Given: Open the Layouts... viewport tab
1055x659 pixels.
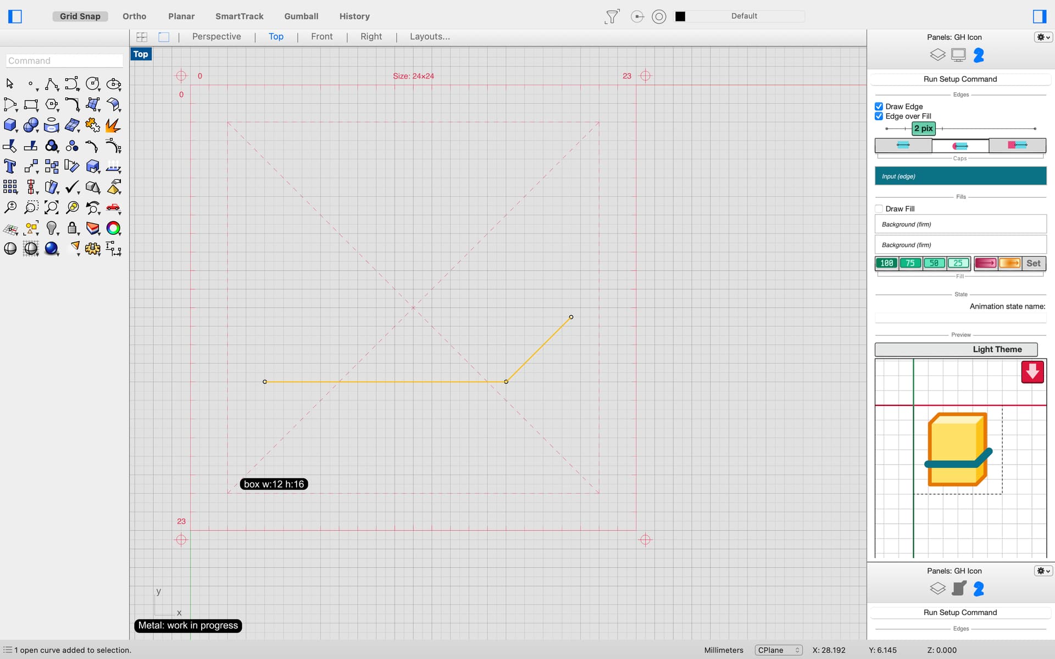Looking at the screenshot, I should (429, 37).
